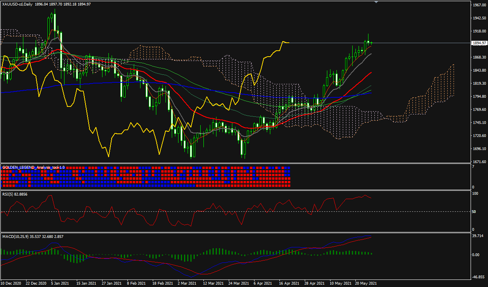Click the -46.855 value on MACD scale
The width and height of the screenshot is (488, 287).
479,277
